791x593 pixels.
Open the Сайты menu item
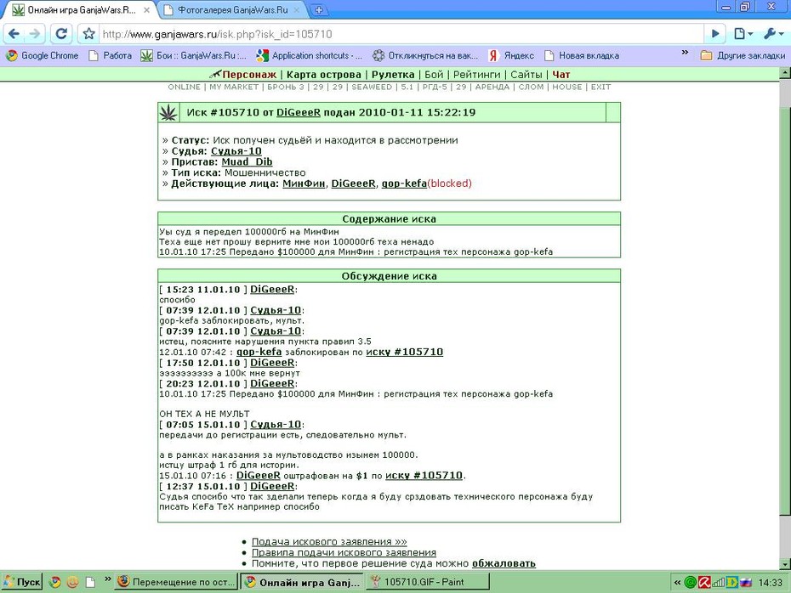click(526, 75)
